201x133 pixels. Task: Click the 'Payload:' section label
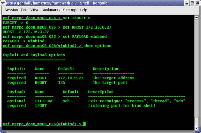16,92
